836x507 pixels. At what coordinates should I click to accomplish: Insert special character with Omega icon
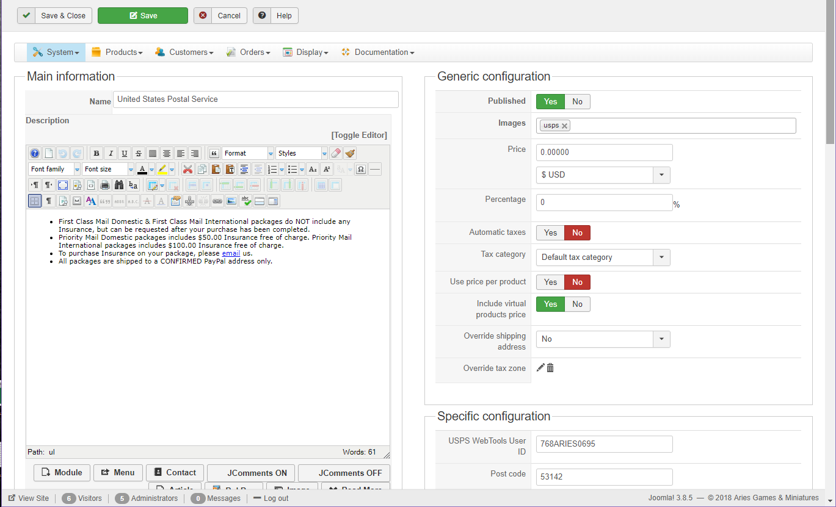(361, 170)
